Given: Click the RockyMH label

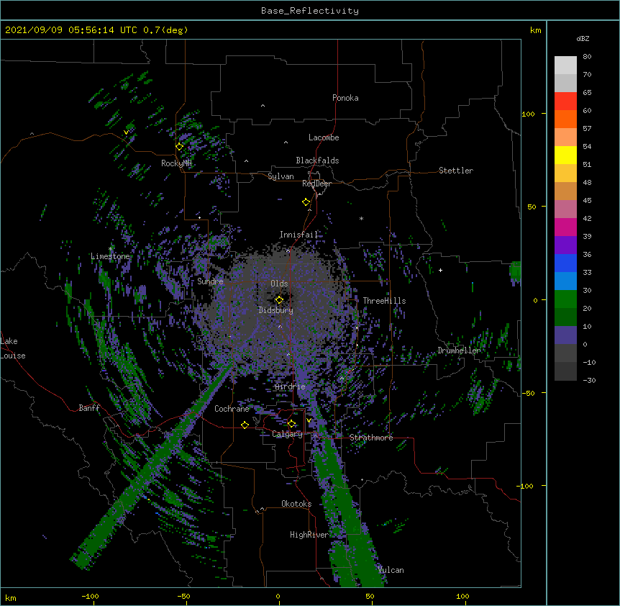Looking at the screenshot, I should (176, 163).
